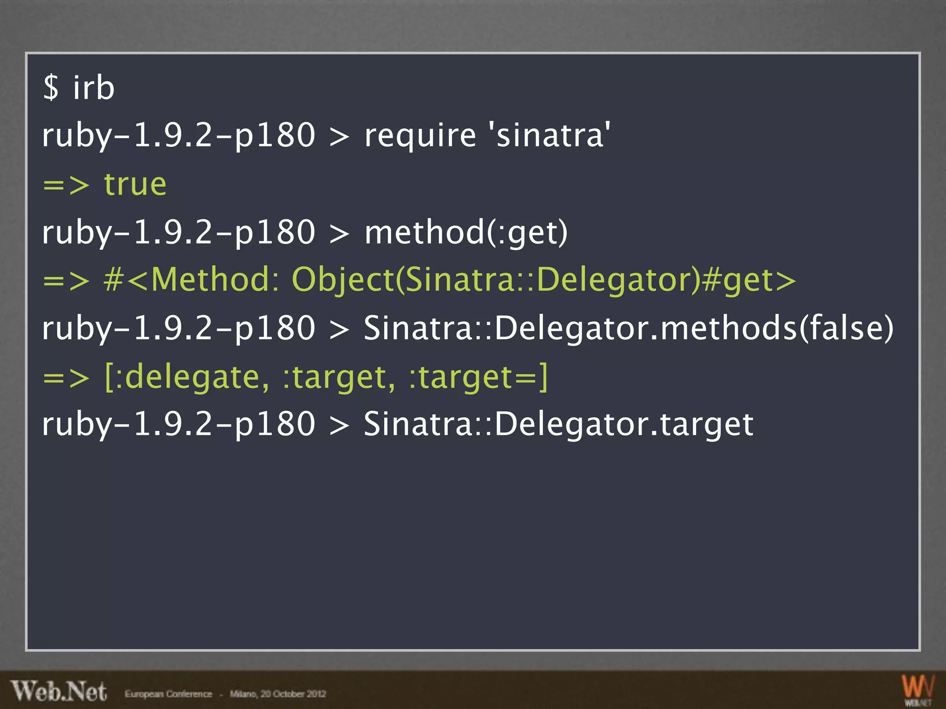This screenshot has width=946, height=709.
Task: Click the '=> true' output line
Action: tap(104, 184)
